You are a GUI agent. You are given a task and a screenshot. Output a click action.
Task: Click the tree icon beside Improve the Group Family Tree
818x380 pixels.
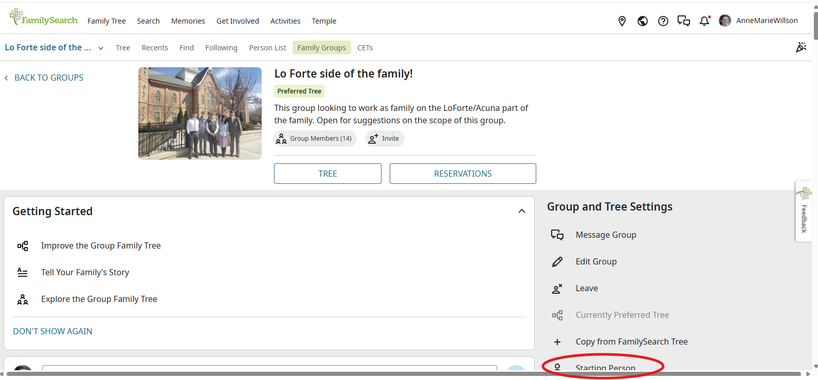pos(23,246)
